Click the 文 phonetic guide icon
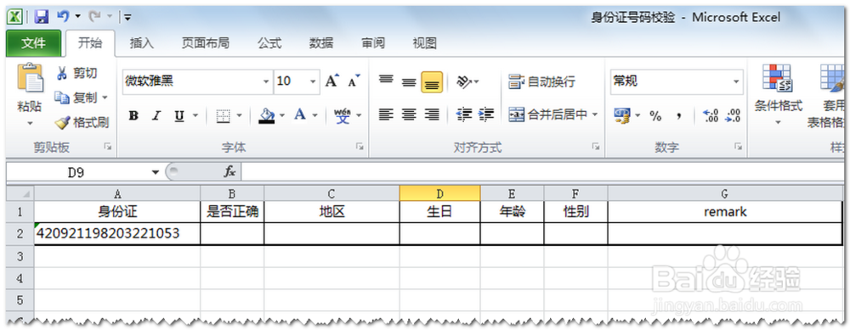 [343, 115]
